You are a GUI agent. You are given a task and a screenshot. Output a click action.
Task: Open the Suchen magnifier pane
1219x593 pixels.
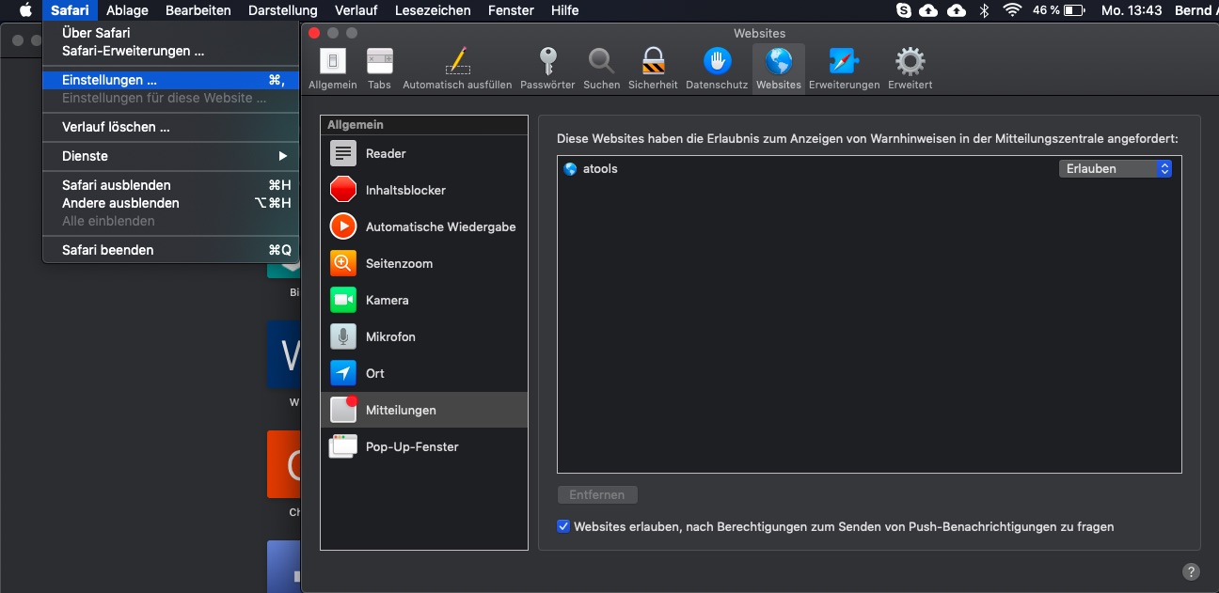(x=601, y=69)
